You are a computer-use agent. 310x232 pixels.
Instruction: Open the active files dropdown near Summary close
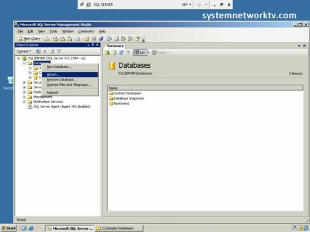pyautogui.click(x=299, y=46)
